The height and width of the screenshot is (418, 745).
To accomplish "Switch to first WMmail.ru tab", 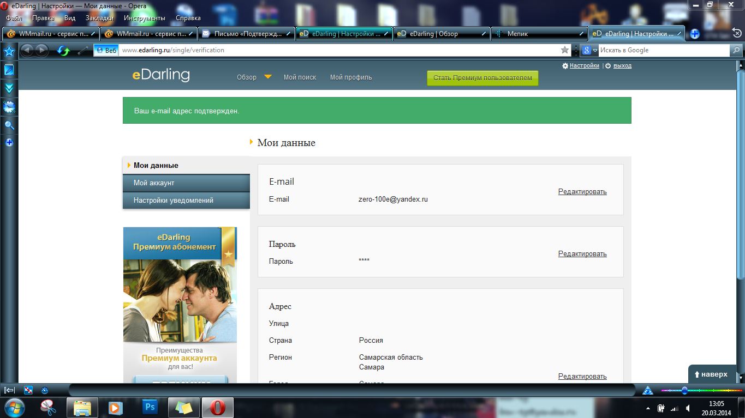I will (51, 34).
